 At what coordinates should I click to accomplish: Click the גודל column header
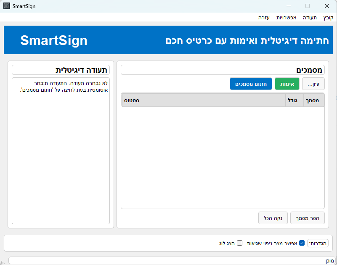pos(295,100)
